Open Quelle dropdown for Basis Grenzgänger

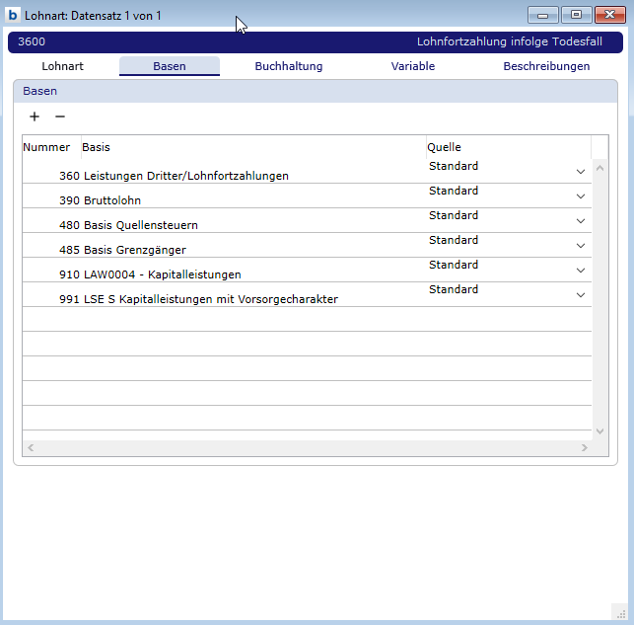coord(581,246)
